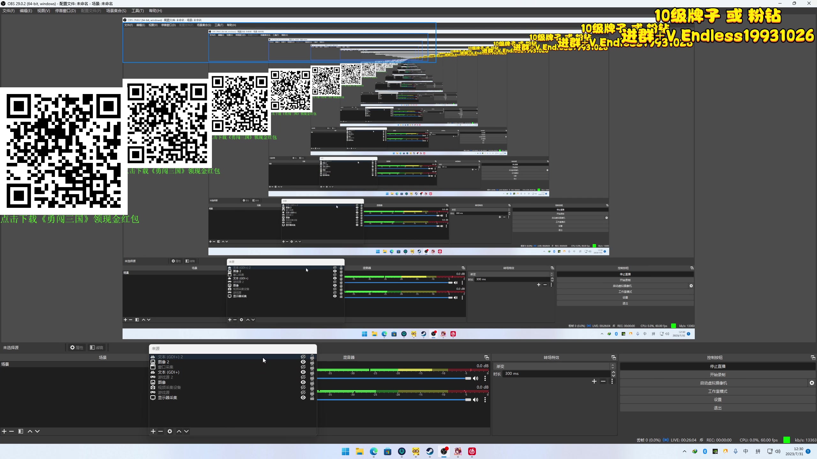Open virtual camera settings gear icon

[812, 383]
